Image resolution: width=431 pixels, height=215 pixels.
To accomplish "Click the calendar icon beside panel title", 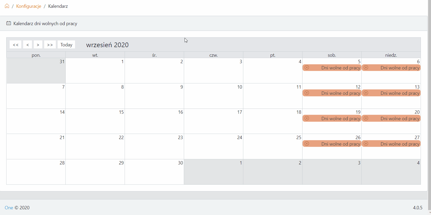I will (x=9, y=23).
